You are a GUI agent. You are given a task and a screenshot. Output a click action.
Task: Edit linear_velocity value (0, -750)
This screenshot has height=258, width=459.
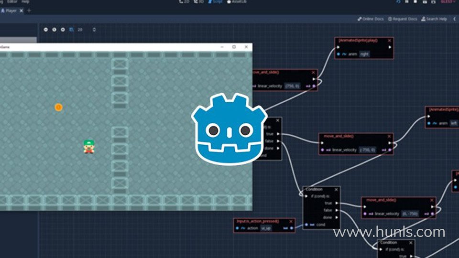point(410,214)
